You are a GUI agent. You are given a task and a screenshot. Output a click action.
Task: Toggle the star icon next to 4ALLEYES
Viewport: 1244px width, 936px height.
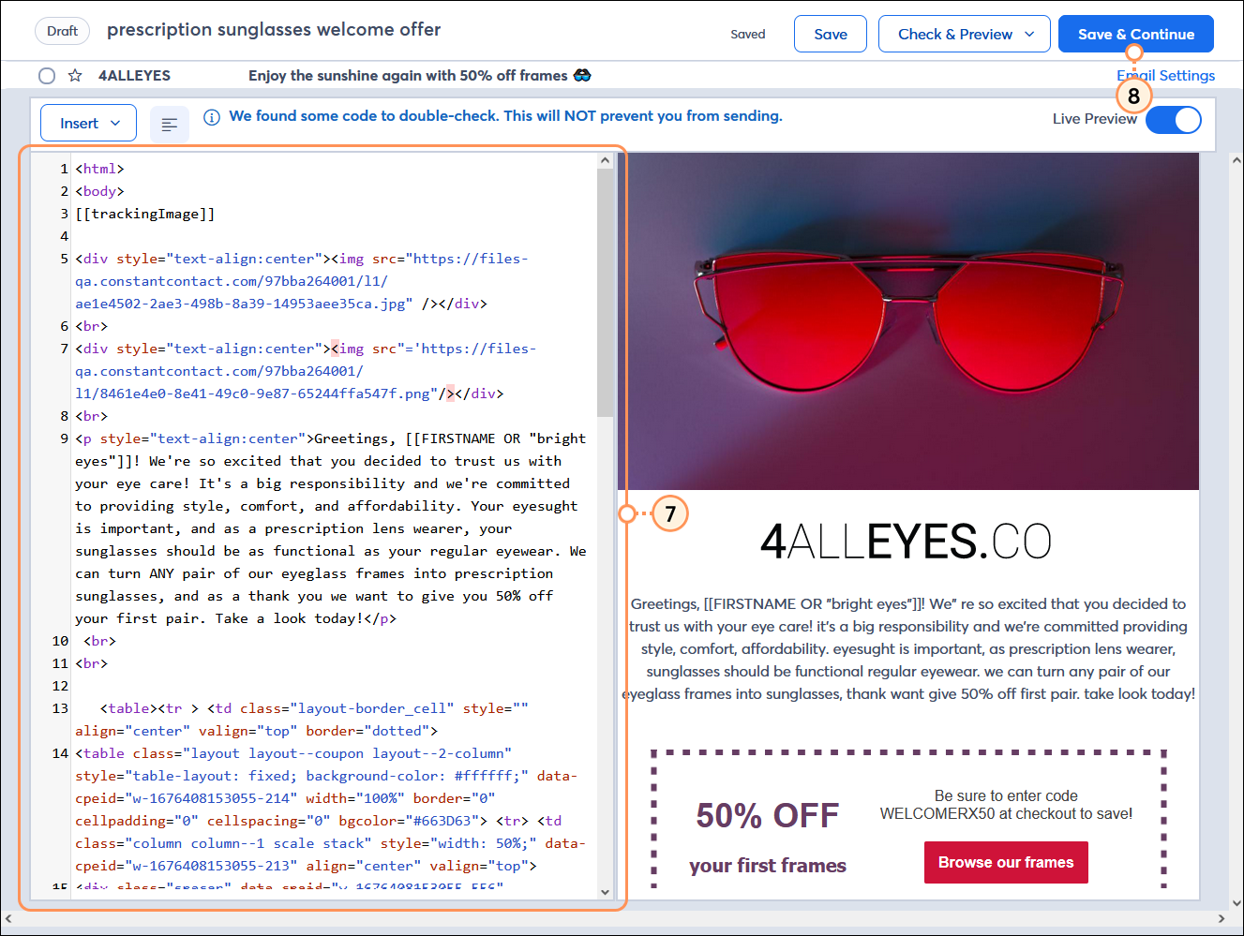(75, 76)
